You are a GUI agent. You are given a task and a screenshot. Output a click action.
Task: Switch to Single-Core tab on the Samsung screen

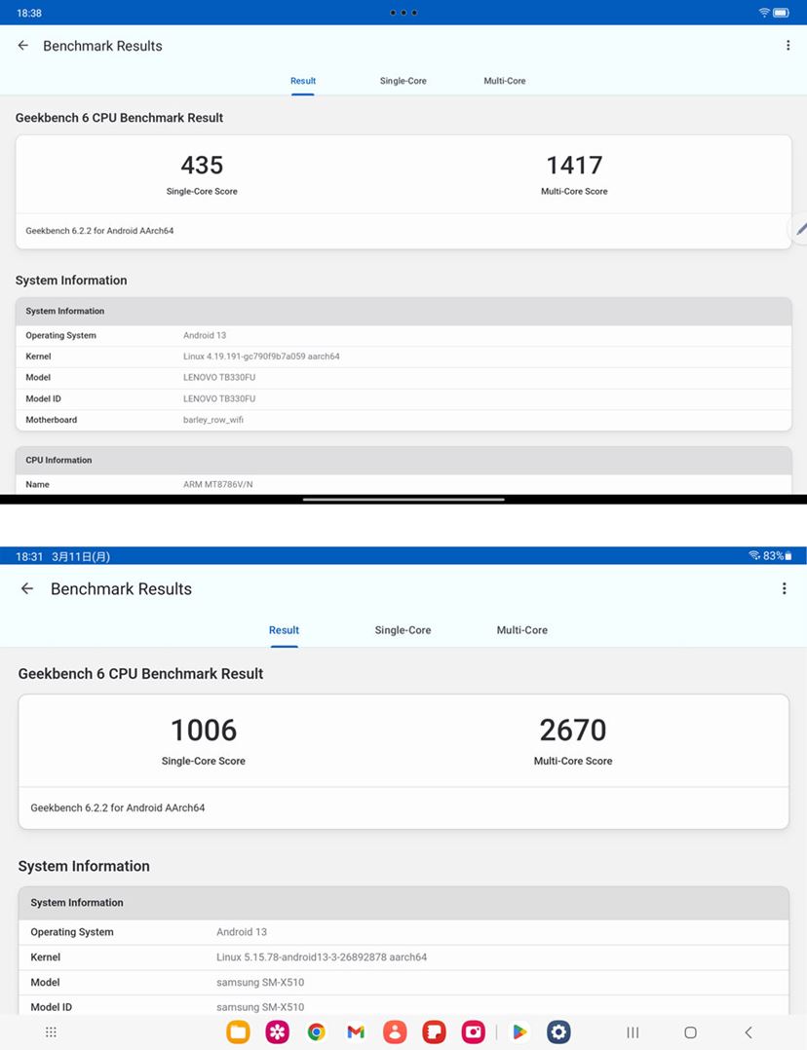pos(403,630)
